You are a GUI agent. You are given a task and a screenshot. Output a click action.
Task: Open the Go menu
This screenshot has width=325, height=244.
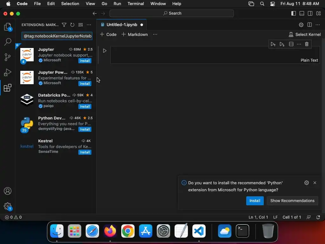pyautogui.click(x=104, y=4)
